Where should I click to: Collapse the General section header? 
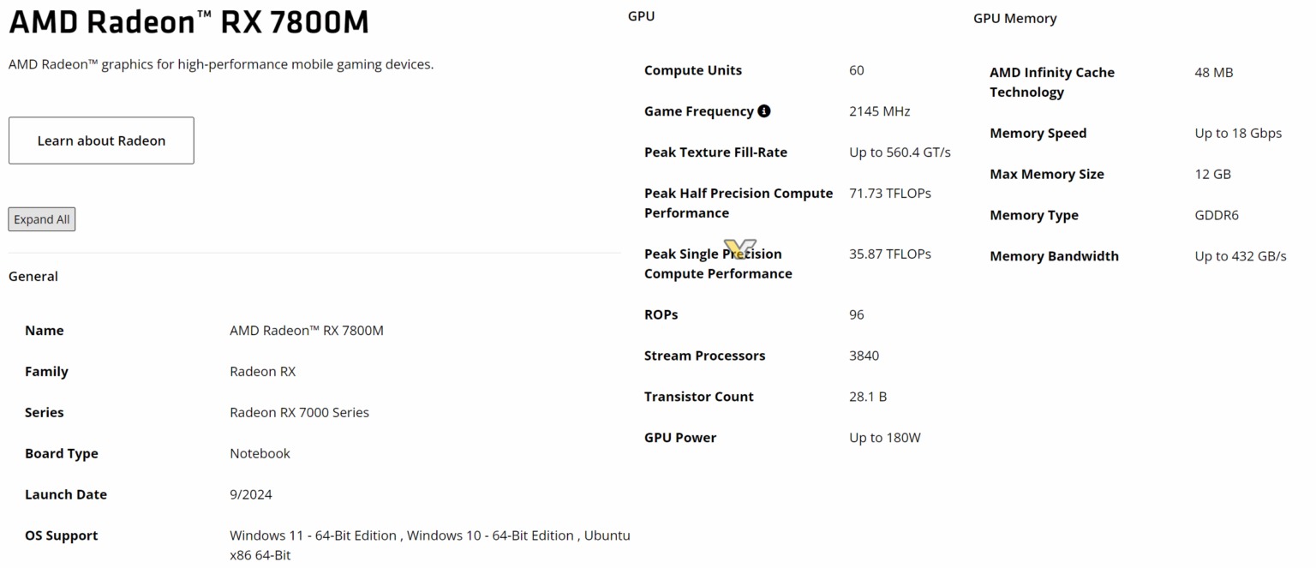click(33, 276)
